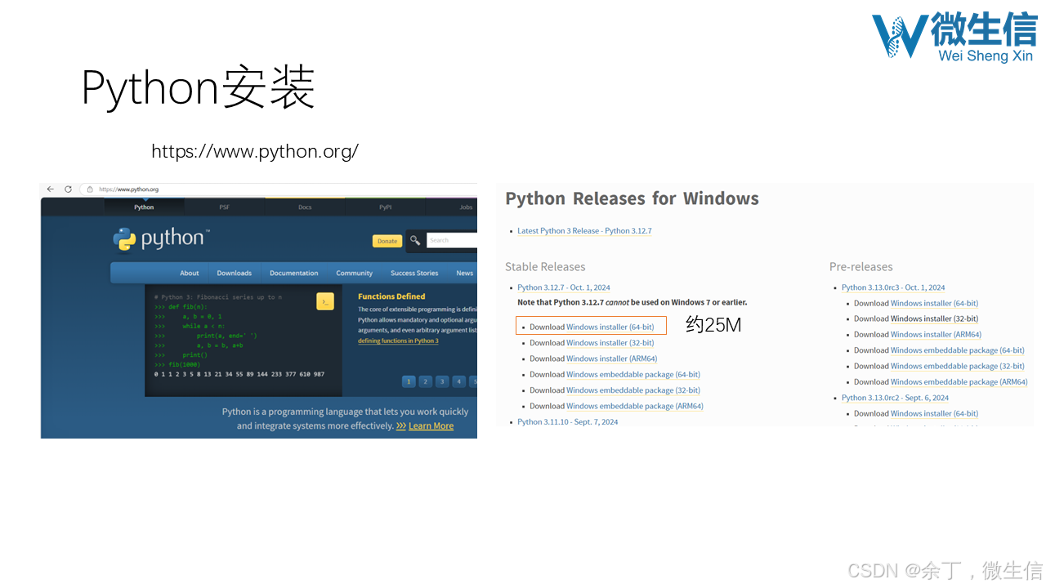Open the About menu item
Viewport: 1046px width, 588px height.
[190, 273]
